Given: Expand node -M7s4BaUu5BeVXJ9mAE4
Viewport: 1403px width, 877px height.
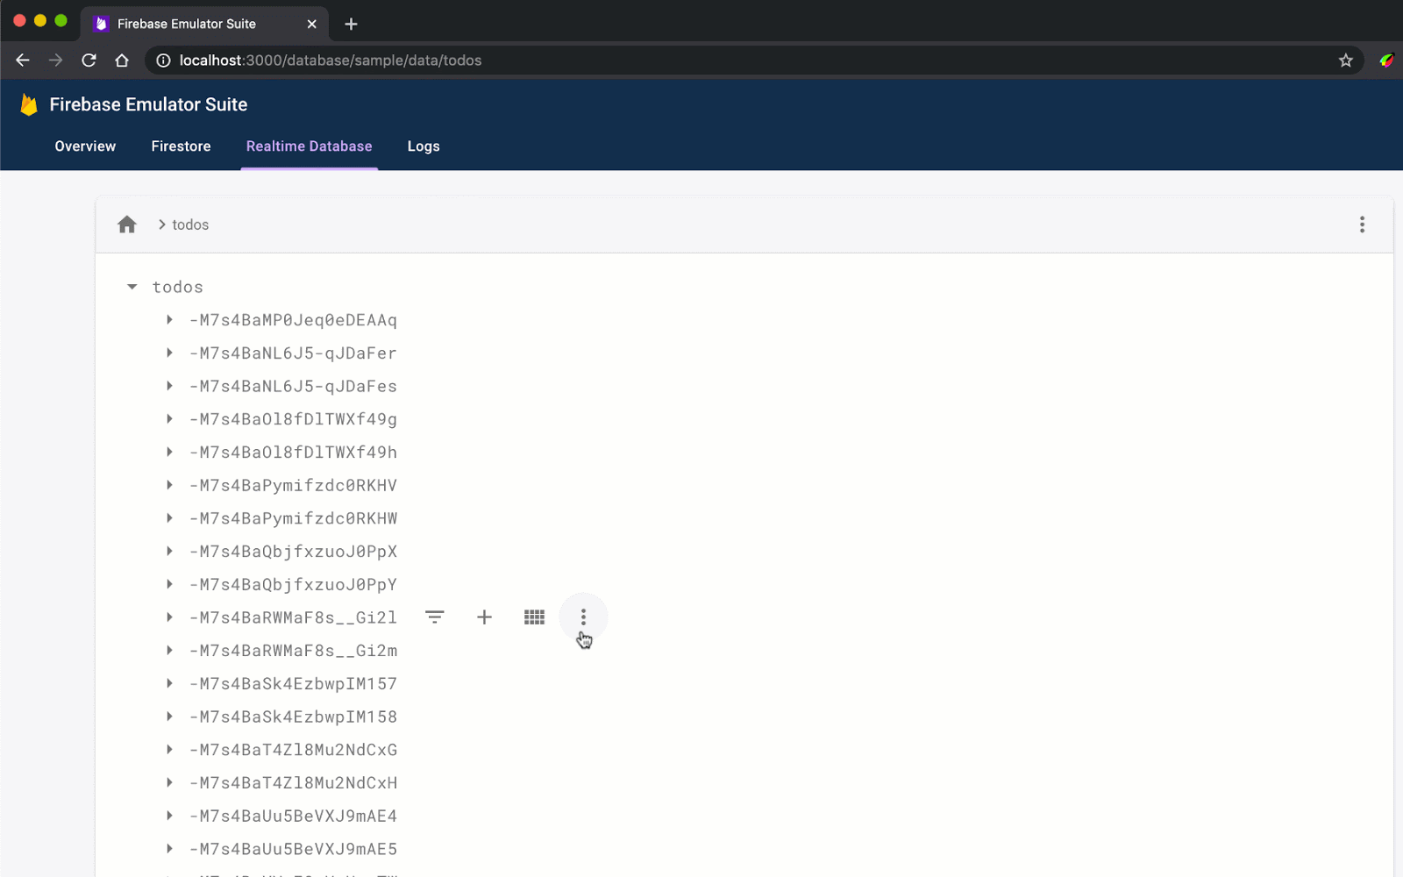Looking at the screenshot, I should [x=169, y=816].
